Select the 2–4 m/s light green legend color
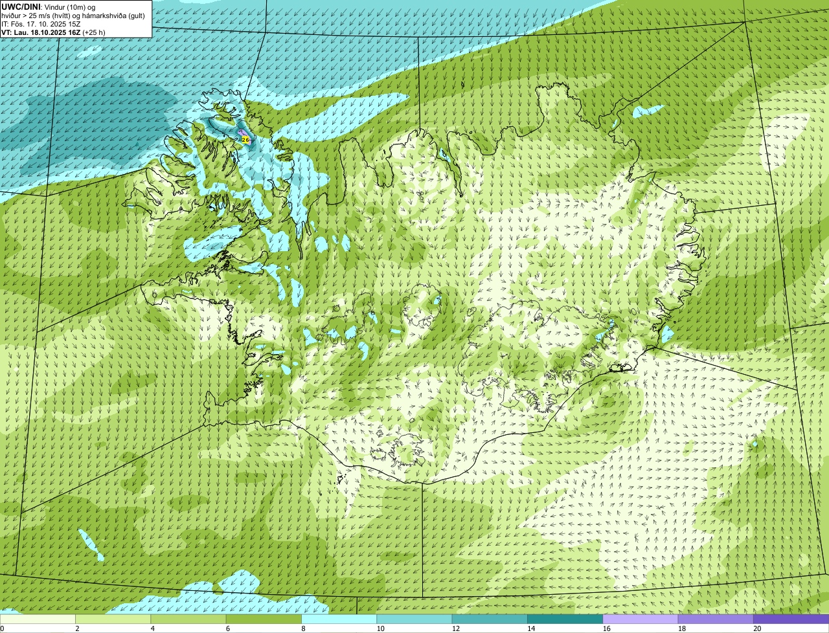The width and height of the screenshot is (829, 633). point(113,619)
